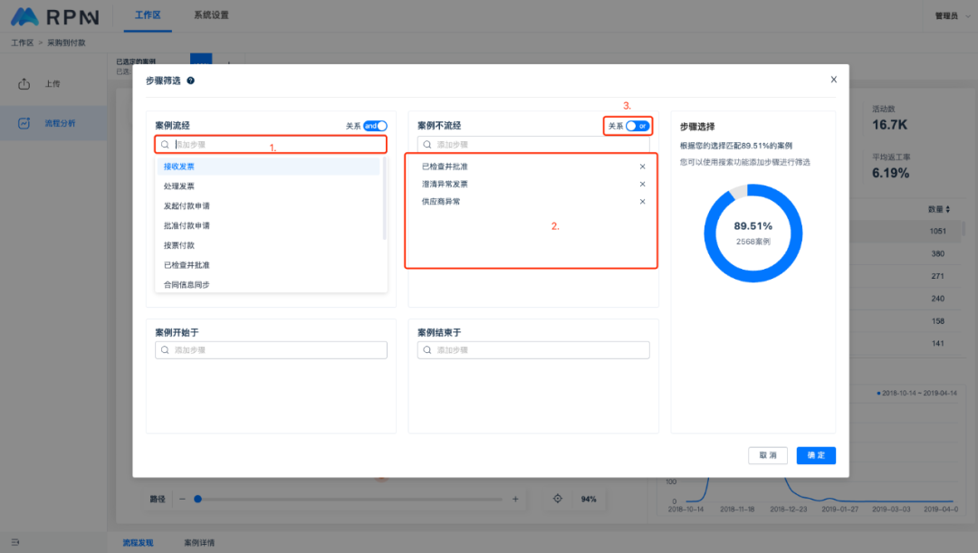978x553 pixels.
Task: Toggle the 案例流经 and relation switch
Action: point(375,126)
